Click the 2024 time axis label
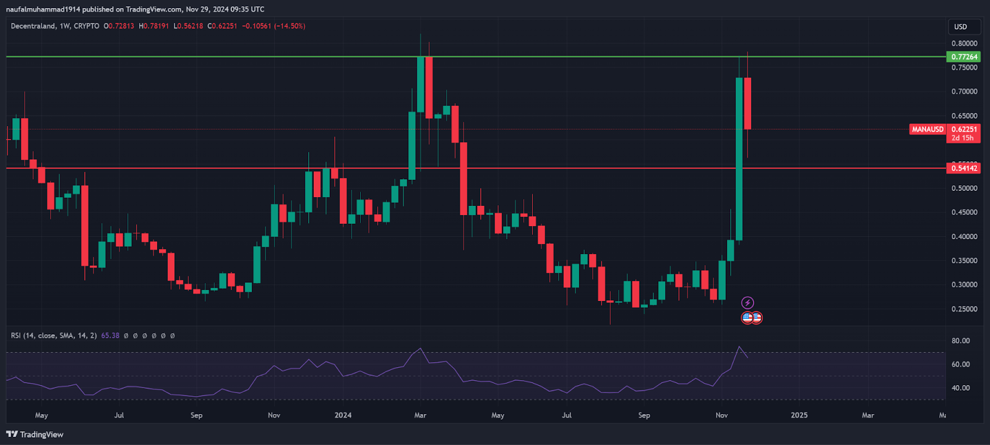The height and width of the screenshot is (445, 990). (x=343, y=415)
